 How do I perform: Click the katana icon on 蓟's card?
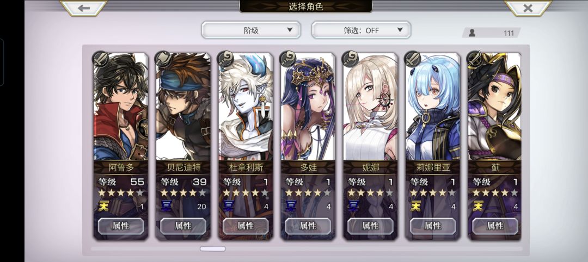coord(475,59)
